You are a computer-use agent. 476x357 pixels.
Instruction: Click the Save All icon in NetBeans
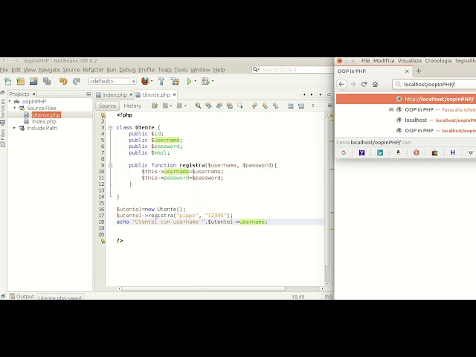tap(47, 81)
